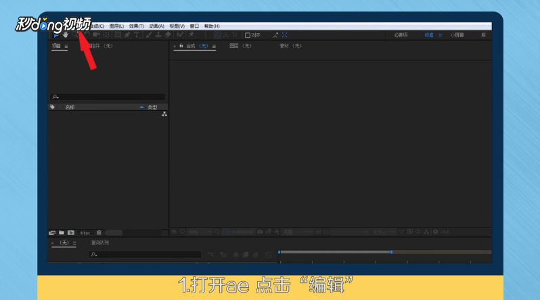Open the 合成 panel menu icon

214,47
